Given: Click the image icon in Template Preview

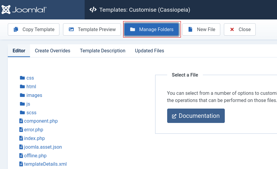Looking at the screenshot, I should (x=71, y=29).
